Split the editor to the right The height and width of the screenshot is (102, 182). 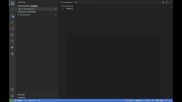pos(166,2)
